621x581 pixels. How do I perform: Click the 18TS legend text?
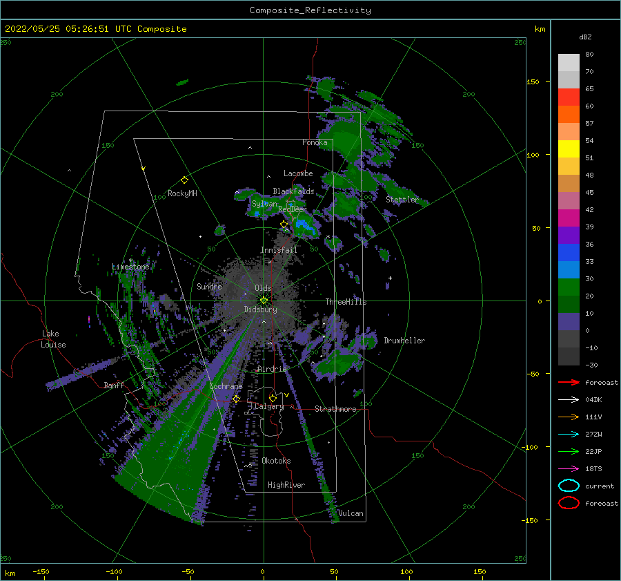click(593, 469)
